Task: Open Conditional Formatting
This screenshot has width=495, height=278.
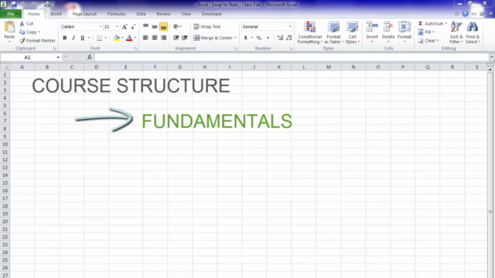Action: tap(309, 32)
